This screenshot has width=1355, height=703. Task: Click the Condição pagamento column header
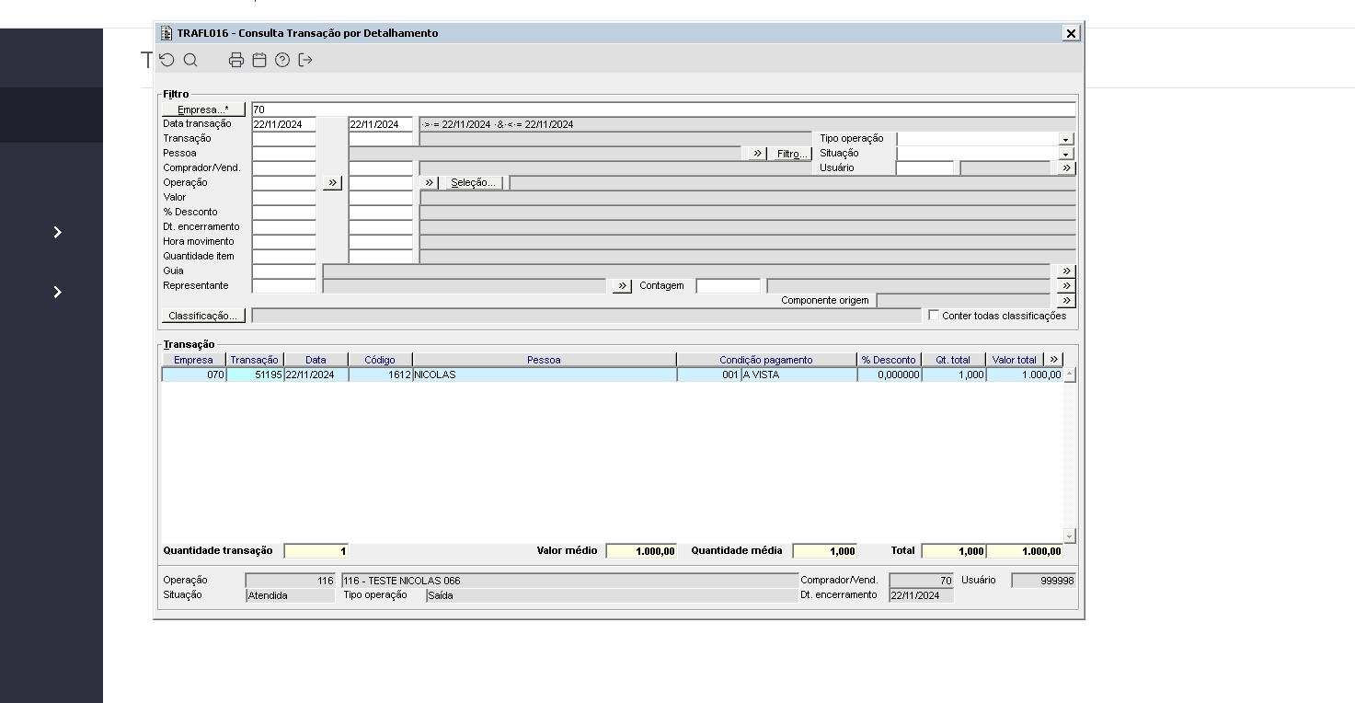coord(767,360)
